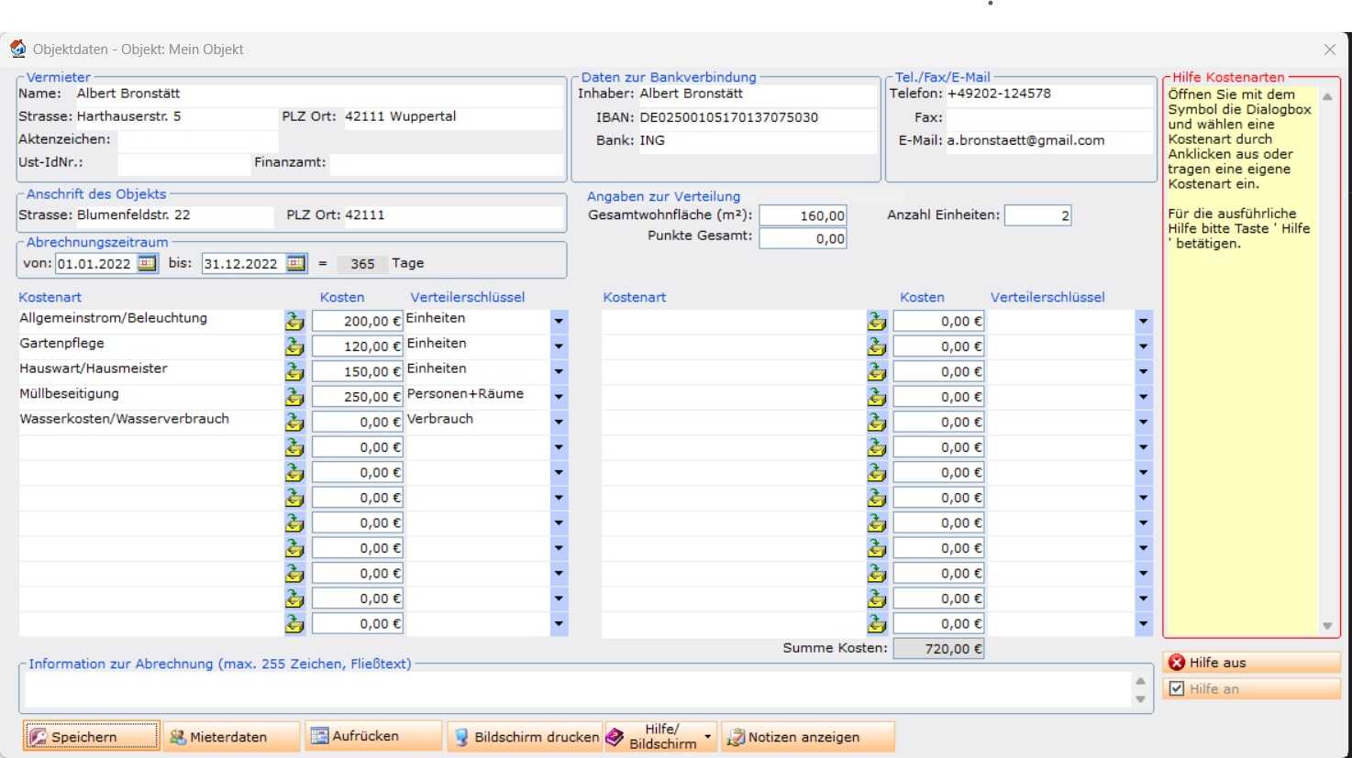Expand Verteilerschlüssel dropdown for Gartenpflege
The height and width of the screenshot is (758, 1352).
[x=559, y=346]
